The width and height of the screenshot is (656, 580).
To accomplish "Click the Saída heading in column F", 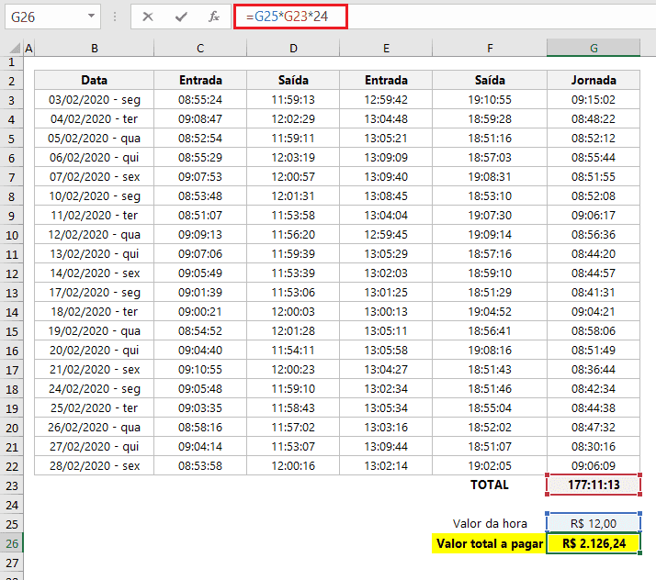I will click(x=490, y=80).
